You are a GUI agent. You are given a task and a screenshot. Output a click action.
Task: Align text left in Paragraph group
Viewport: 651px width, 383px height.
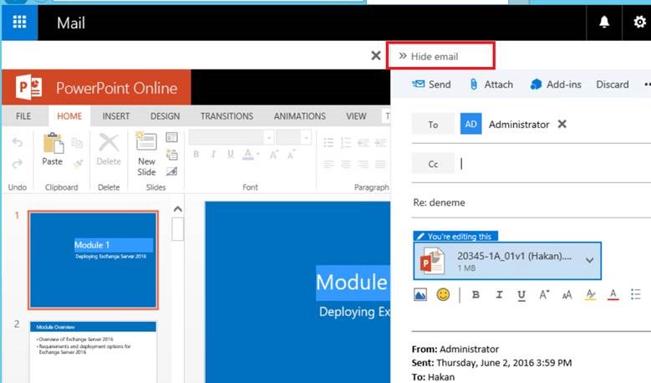(x=328, y=164)
